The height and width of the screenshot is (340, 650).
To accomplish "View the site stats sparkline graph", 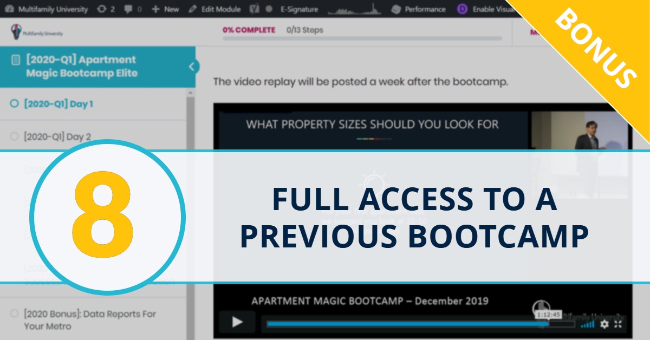I will click(x=354, y=9).
